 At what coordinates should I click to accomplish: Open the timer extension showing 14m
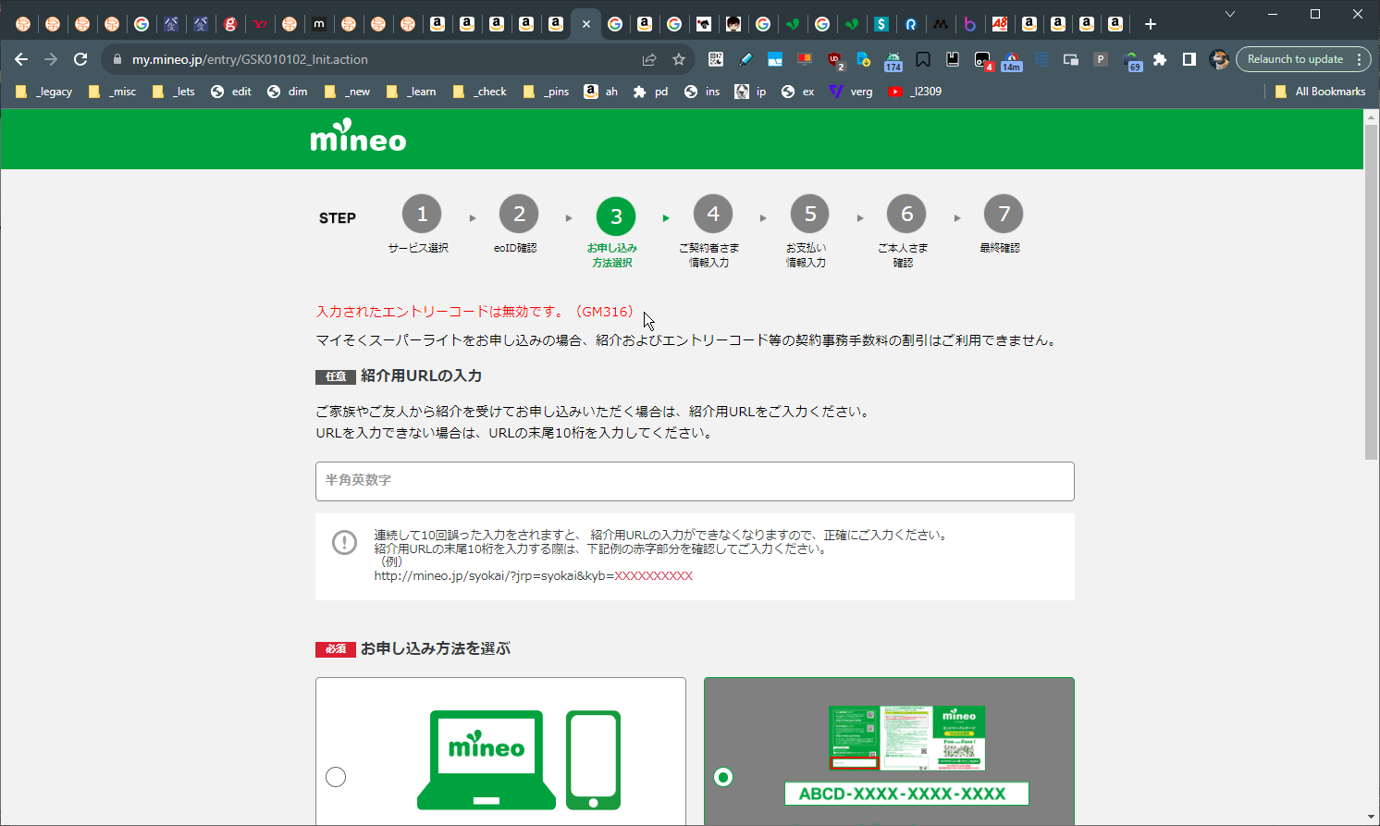coord(1012,61)
